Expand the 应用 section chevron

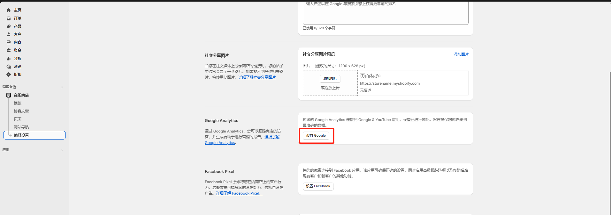[x=62, y=150]
